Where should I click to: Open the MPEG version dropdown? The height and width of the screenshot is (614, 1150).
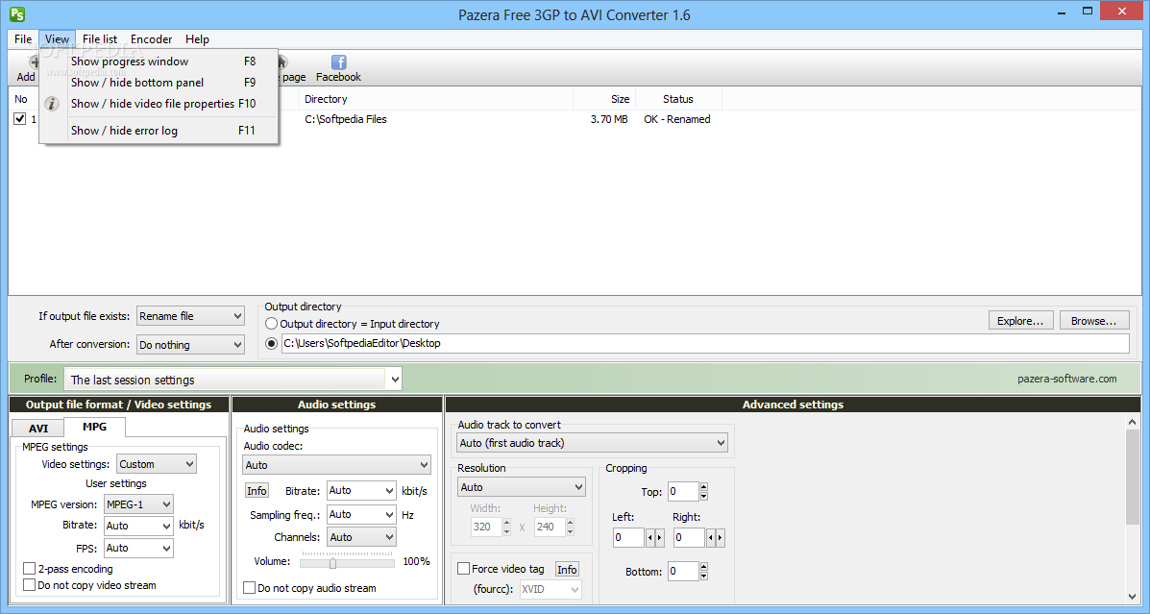click(138, 503)
